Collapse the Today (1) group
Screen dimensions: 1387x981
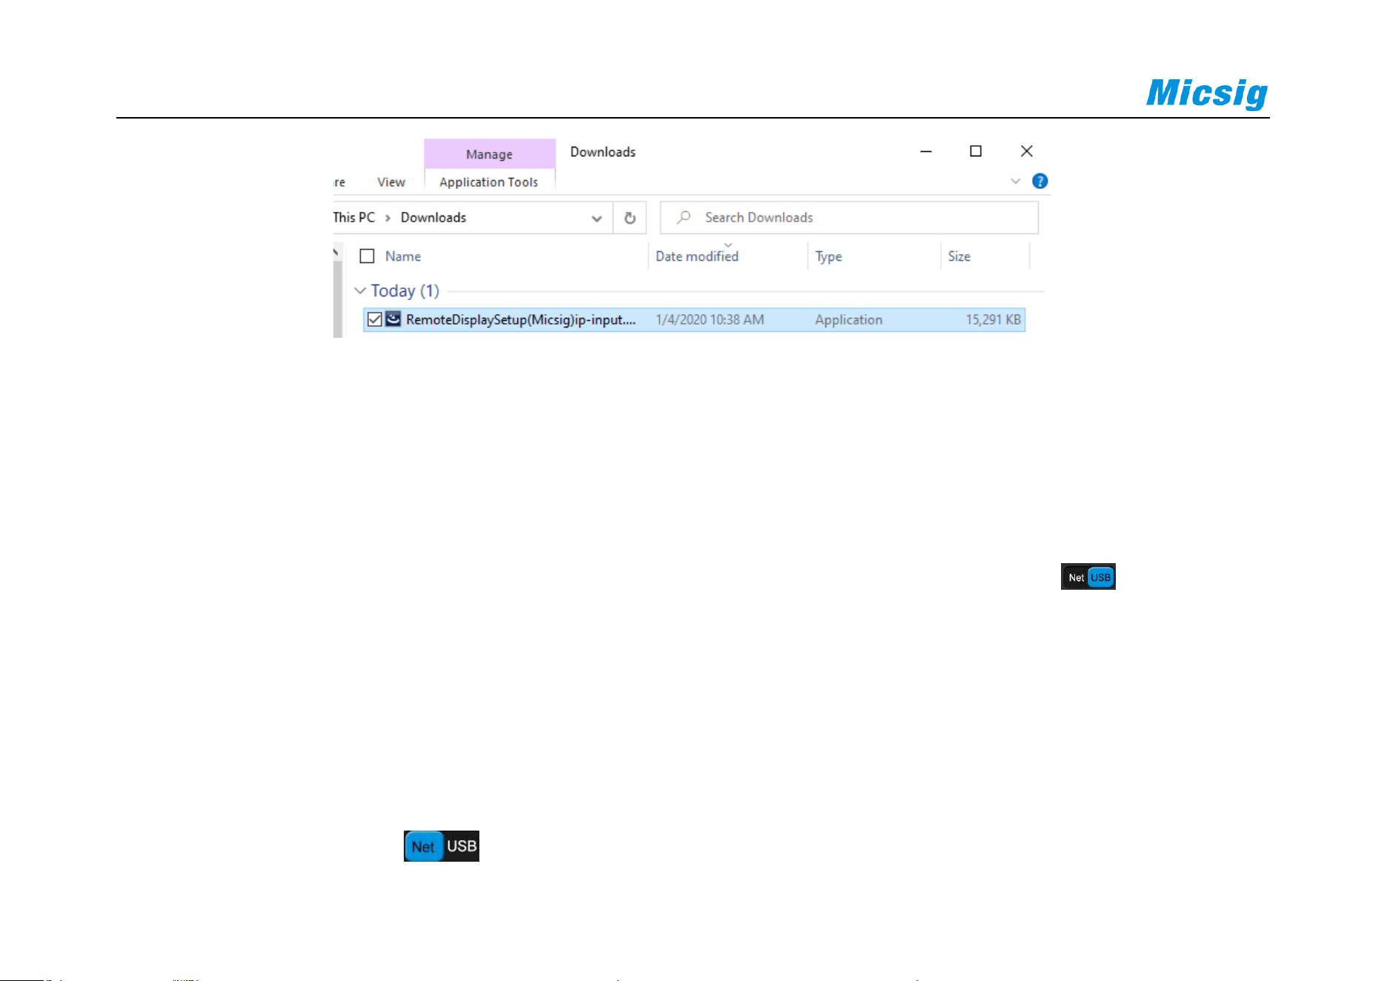[x=360, y=290]
